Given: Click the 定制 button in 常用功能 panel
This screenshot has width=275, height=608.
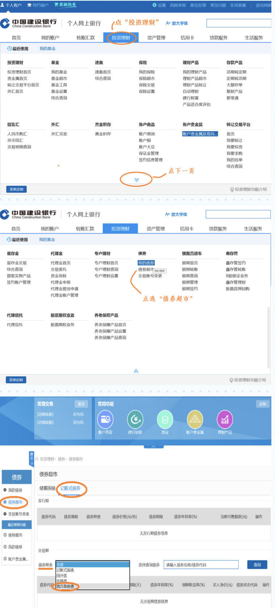Looking at the screenshot, I should [263, 404].
